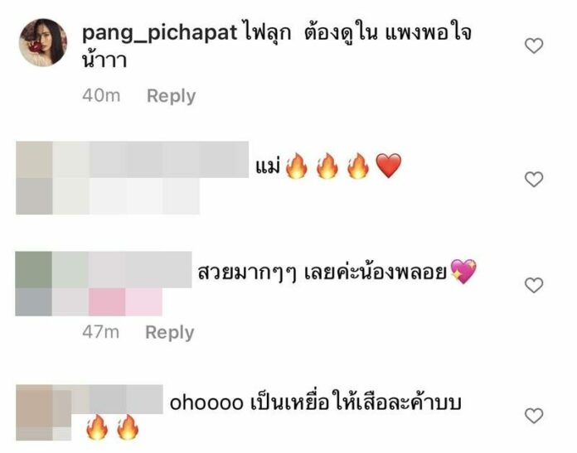577x453 pixels.
Task: Open the pang_pichapat username link
Action: (159, 34)
